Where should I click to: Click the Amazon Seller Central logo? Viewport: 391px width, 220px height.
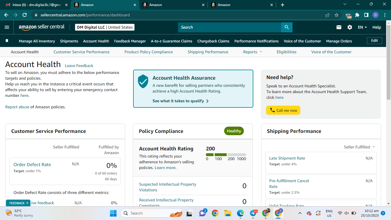42,27
